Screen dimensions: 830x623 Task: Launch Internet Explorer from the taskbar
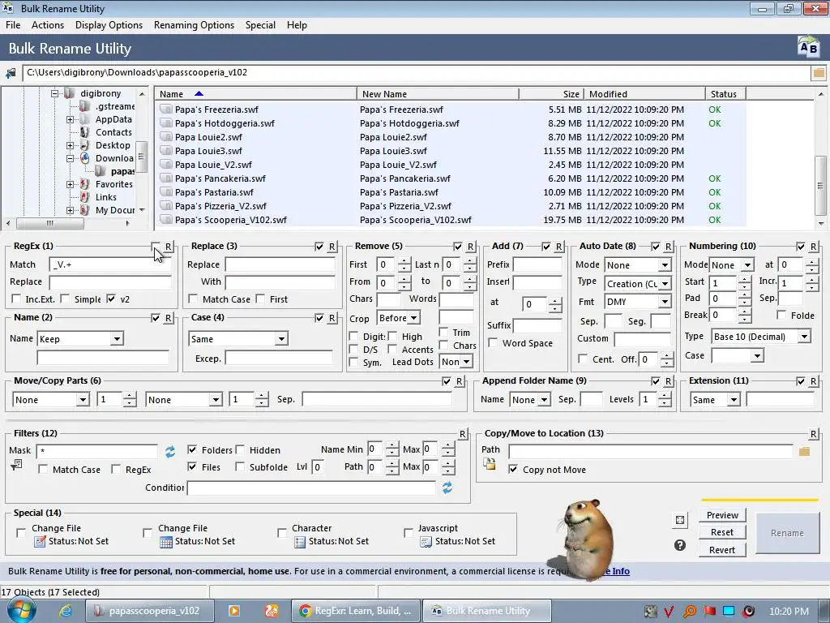pyautogui.click(x=66, y=611)
